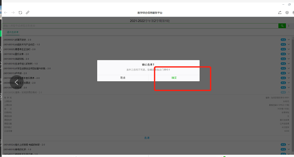Click the 选课 link below course details
This screenshot has height=157, width=294.
(147, 138)
